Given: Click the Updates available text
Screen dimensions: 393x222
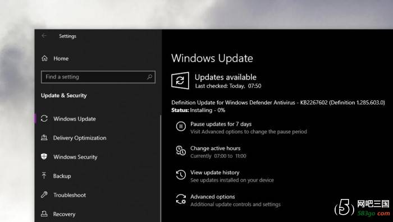Looking at the screenshot, I should click(226, 77).
